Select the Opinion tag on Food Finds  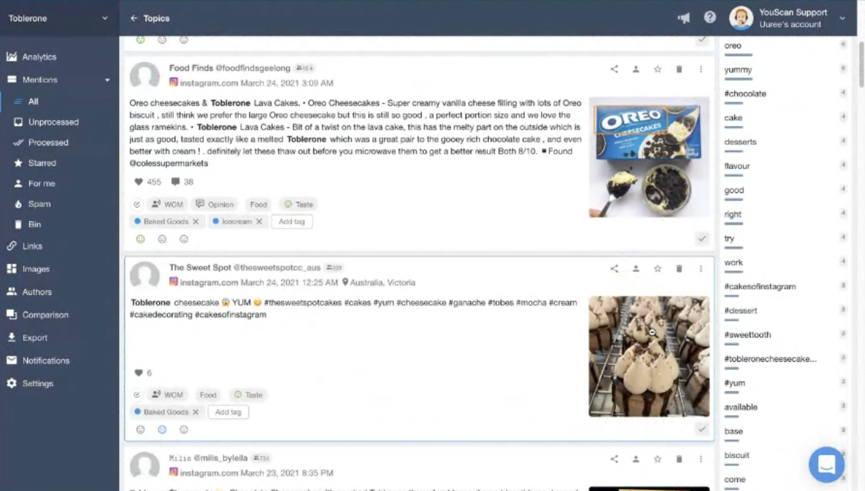coord(215,204)
